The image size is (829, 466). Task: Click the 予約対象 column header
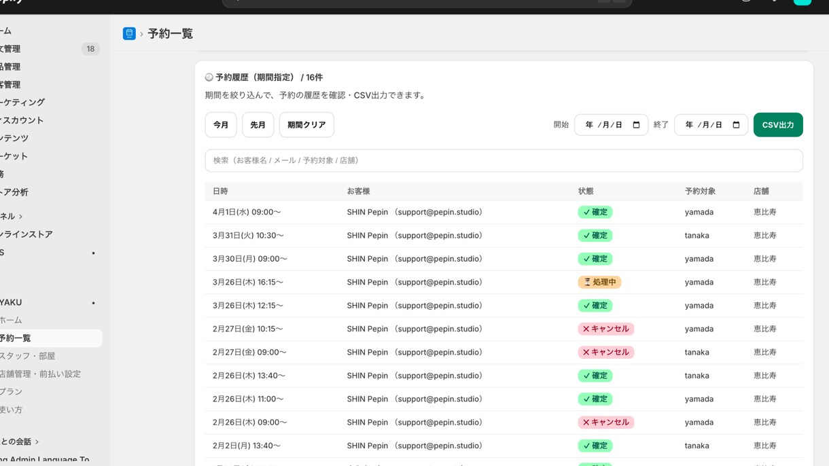(x=700, y=192)
